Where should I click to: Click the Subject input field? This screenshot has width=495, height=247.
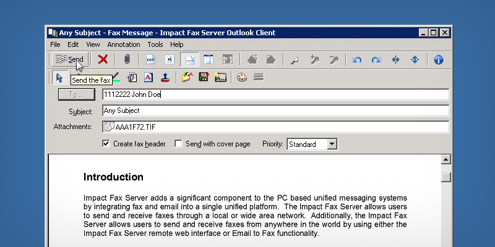coord(275,111)
